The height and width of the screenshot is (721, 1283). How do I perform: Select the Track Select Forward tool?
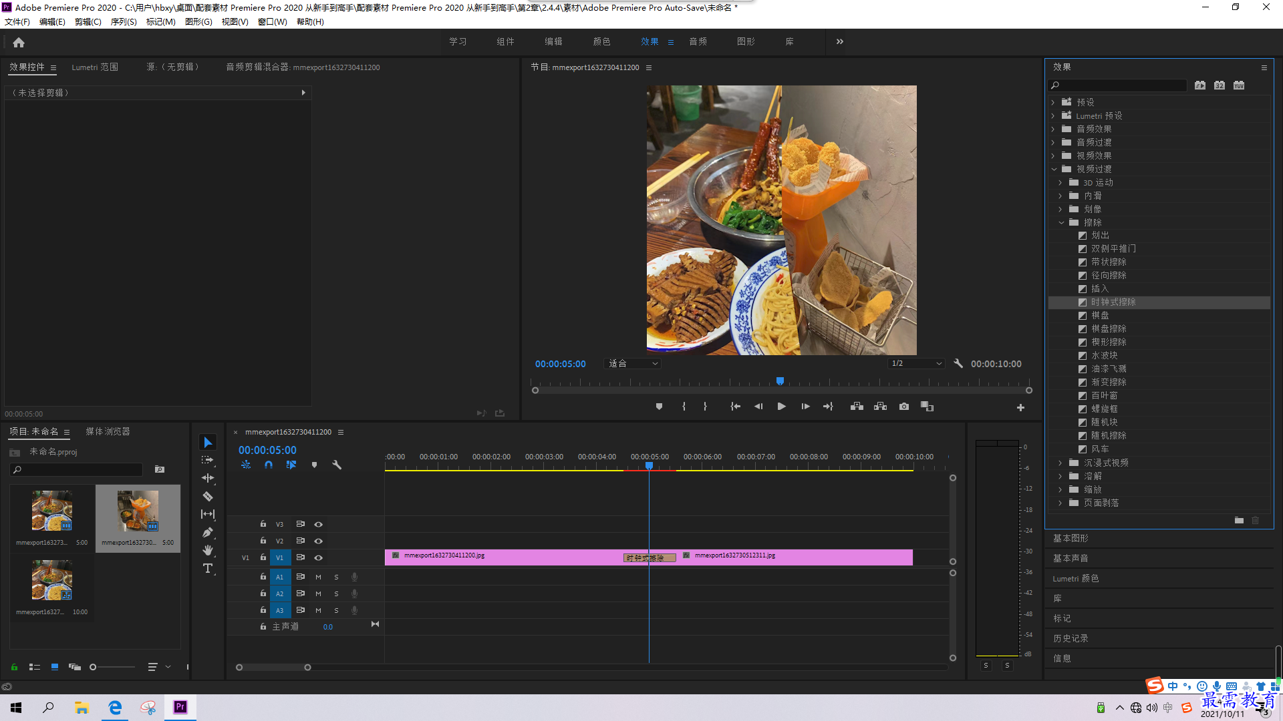[208, 460]
